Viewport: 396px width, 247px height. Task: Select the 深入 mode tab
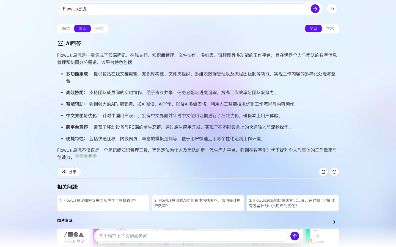tap(82, 29)
